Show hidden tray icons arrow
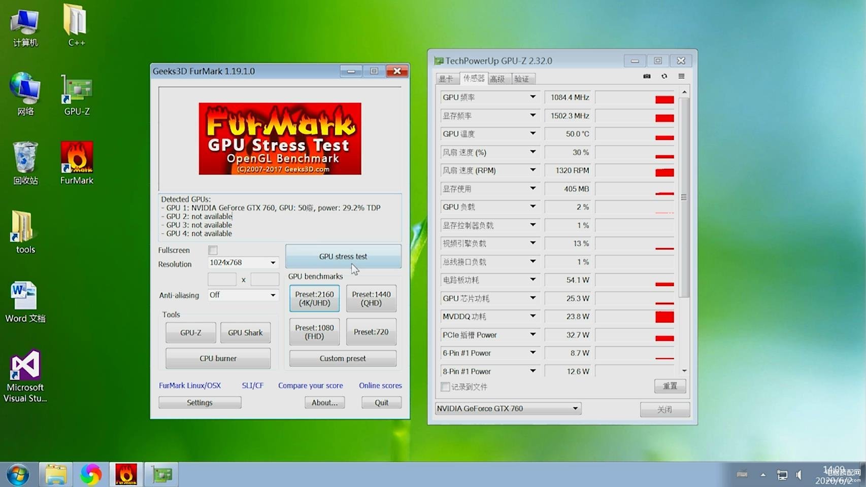 click(x=762, y=475)
